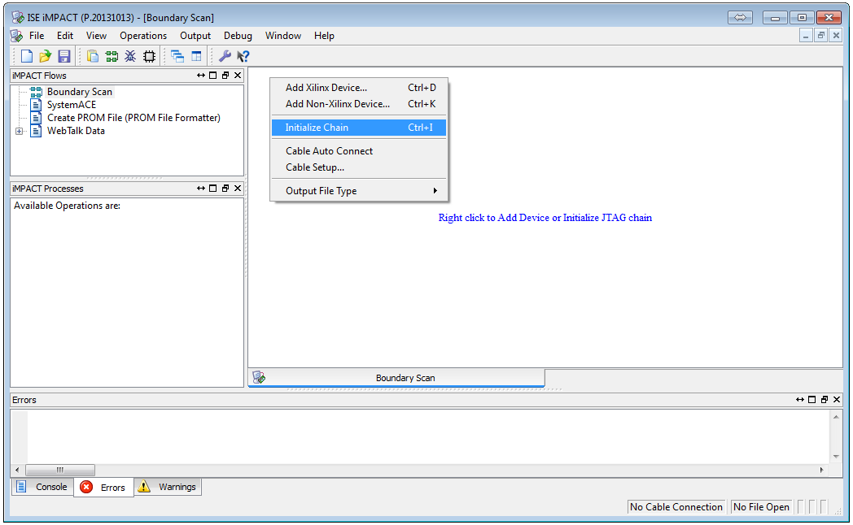Click the Errors panel scroll down arrow
This screenshot has height=525, width=853.
[836, 457]
